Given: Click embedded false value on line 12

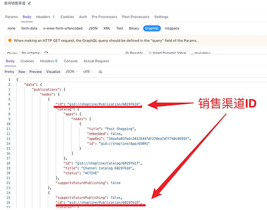Looking at the screenshot, I should [116, 134].
